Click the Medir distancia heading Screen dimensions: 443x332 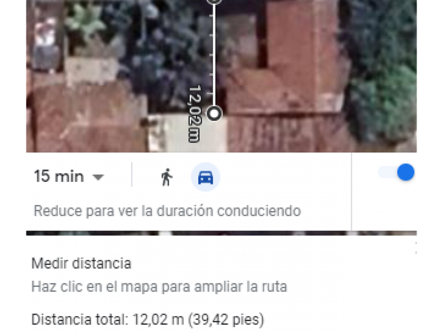tap(81, 263)
